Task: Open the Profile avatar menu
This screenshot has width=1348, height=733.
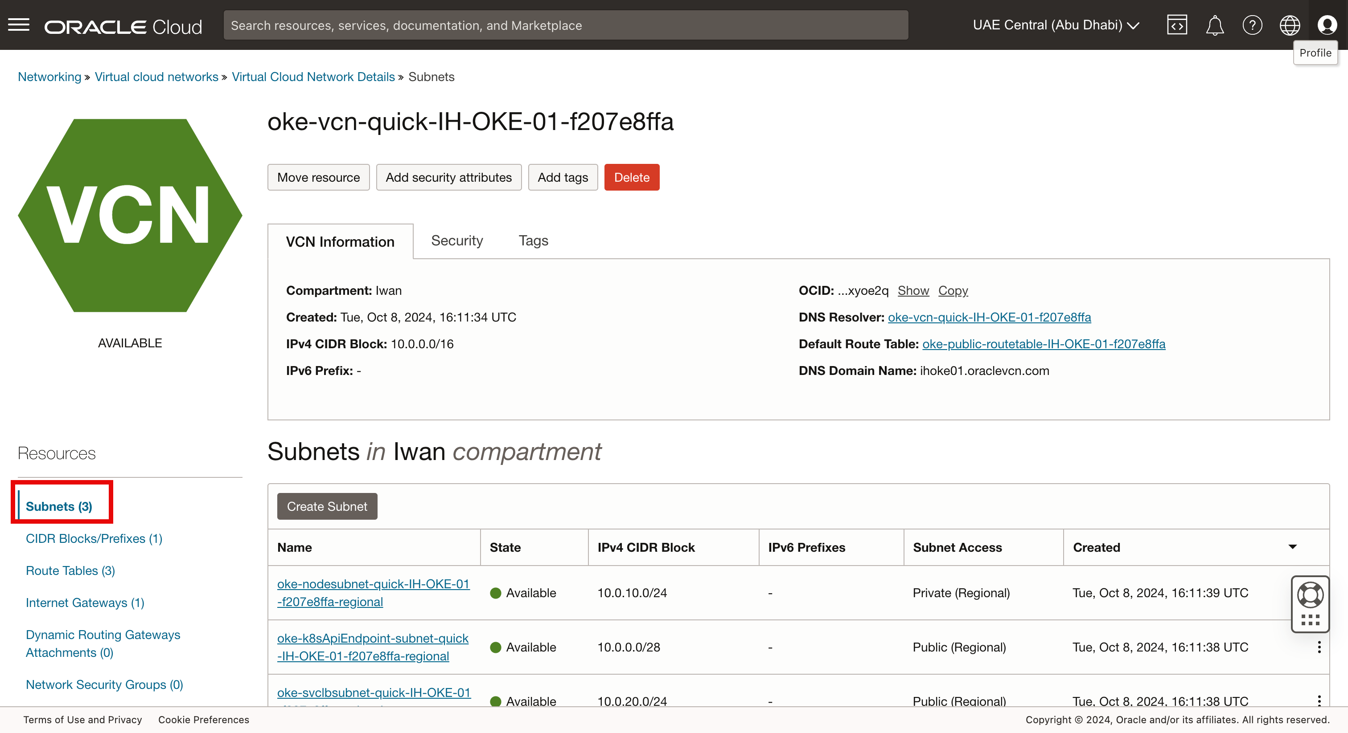Action: coord(1327,25)
